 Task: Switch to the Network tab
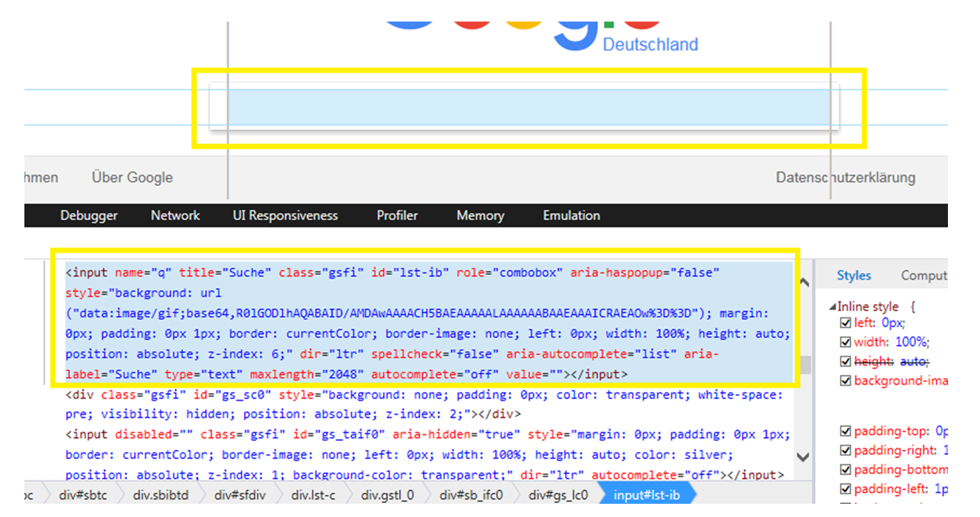(x=175, y=215)
